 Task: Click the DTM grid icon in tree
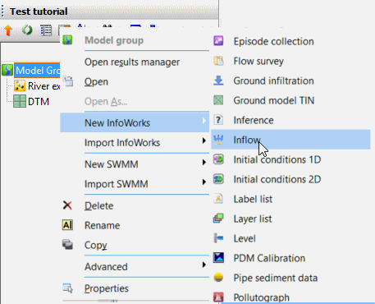[x=20, y=101]
